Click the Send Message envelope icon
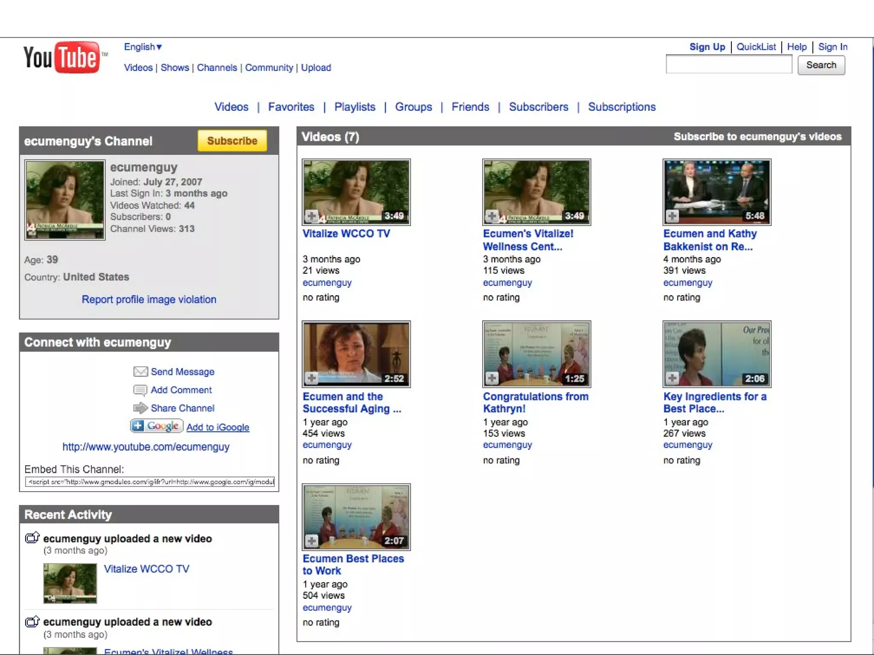 pyautogui.click(x=140, y=372)
